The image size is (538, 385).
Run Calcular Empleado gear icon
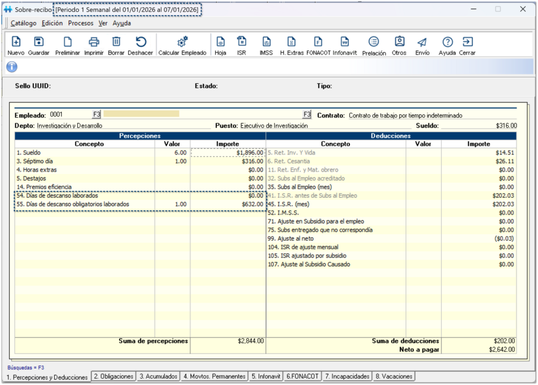pos(182,42)
